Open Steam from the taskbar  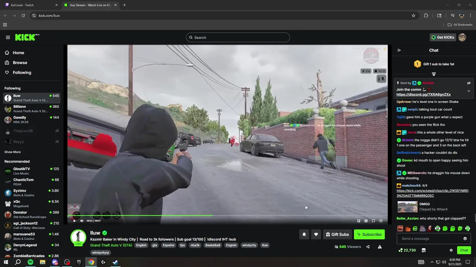coord(115,262)
